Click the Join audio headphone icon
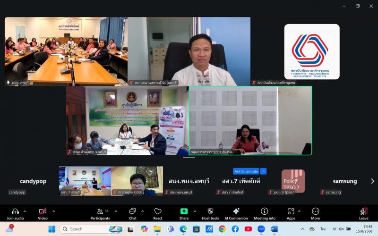Viewport: 378px width, 236px height. coord(15,211)
